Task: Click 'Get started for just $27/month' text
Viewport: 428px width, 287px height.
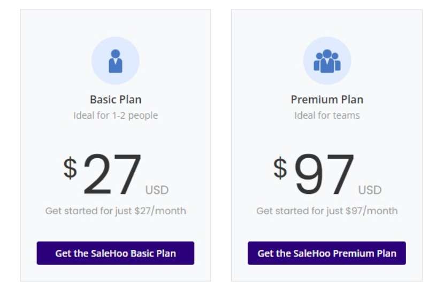Action: click(116, 211)
